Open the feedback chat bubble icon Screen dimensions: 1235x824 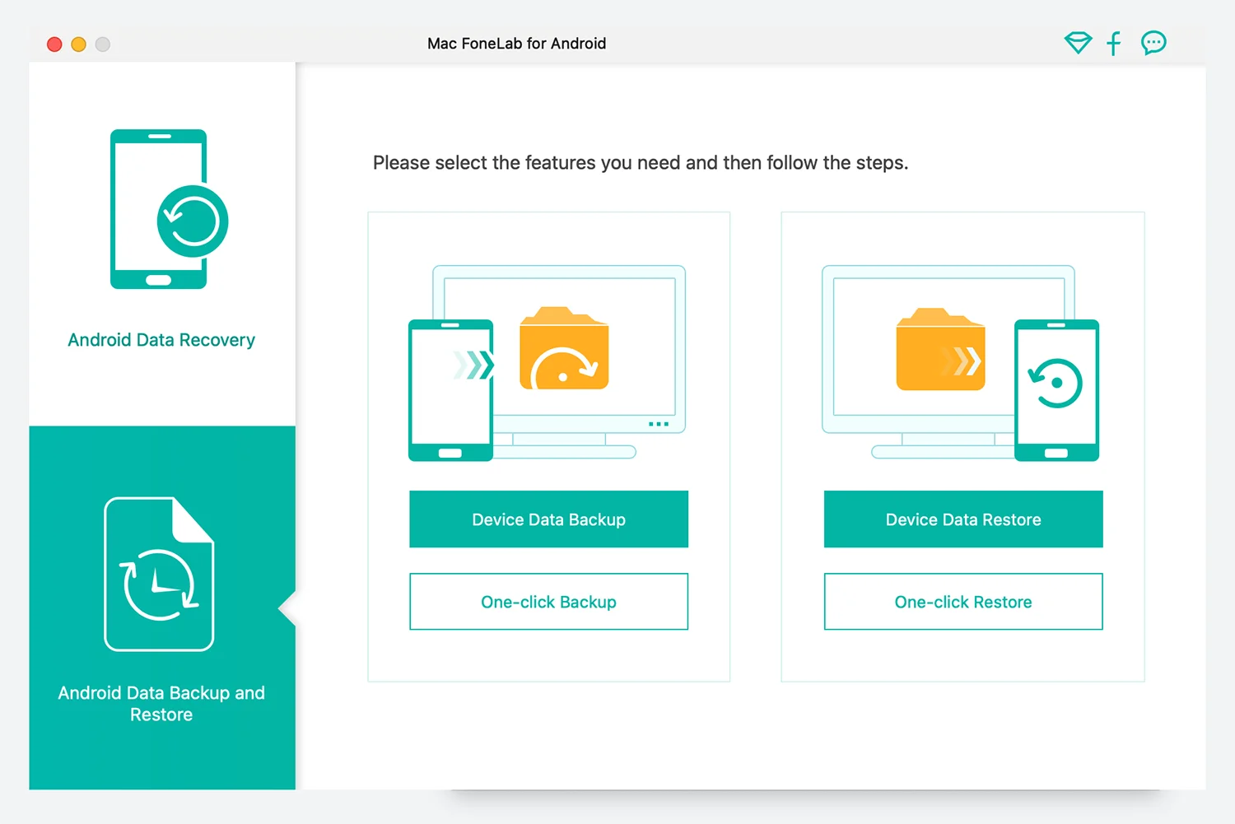1153,43
